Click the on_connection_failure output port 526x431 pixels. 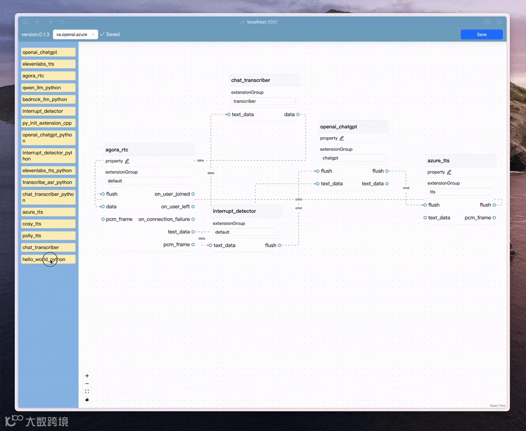point(193,219)
